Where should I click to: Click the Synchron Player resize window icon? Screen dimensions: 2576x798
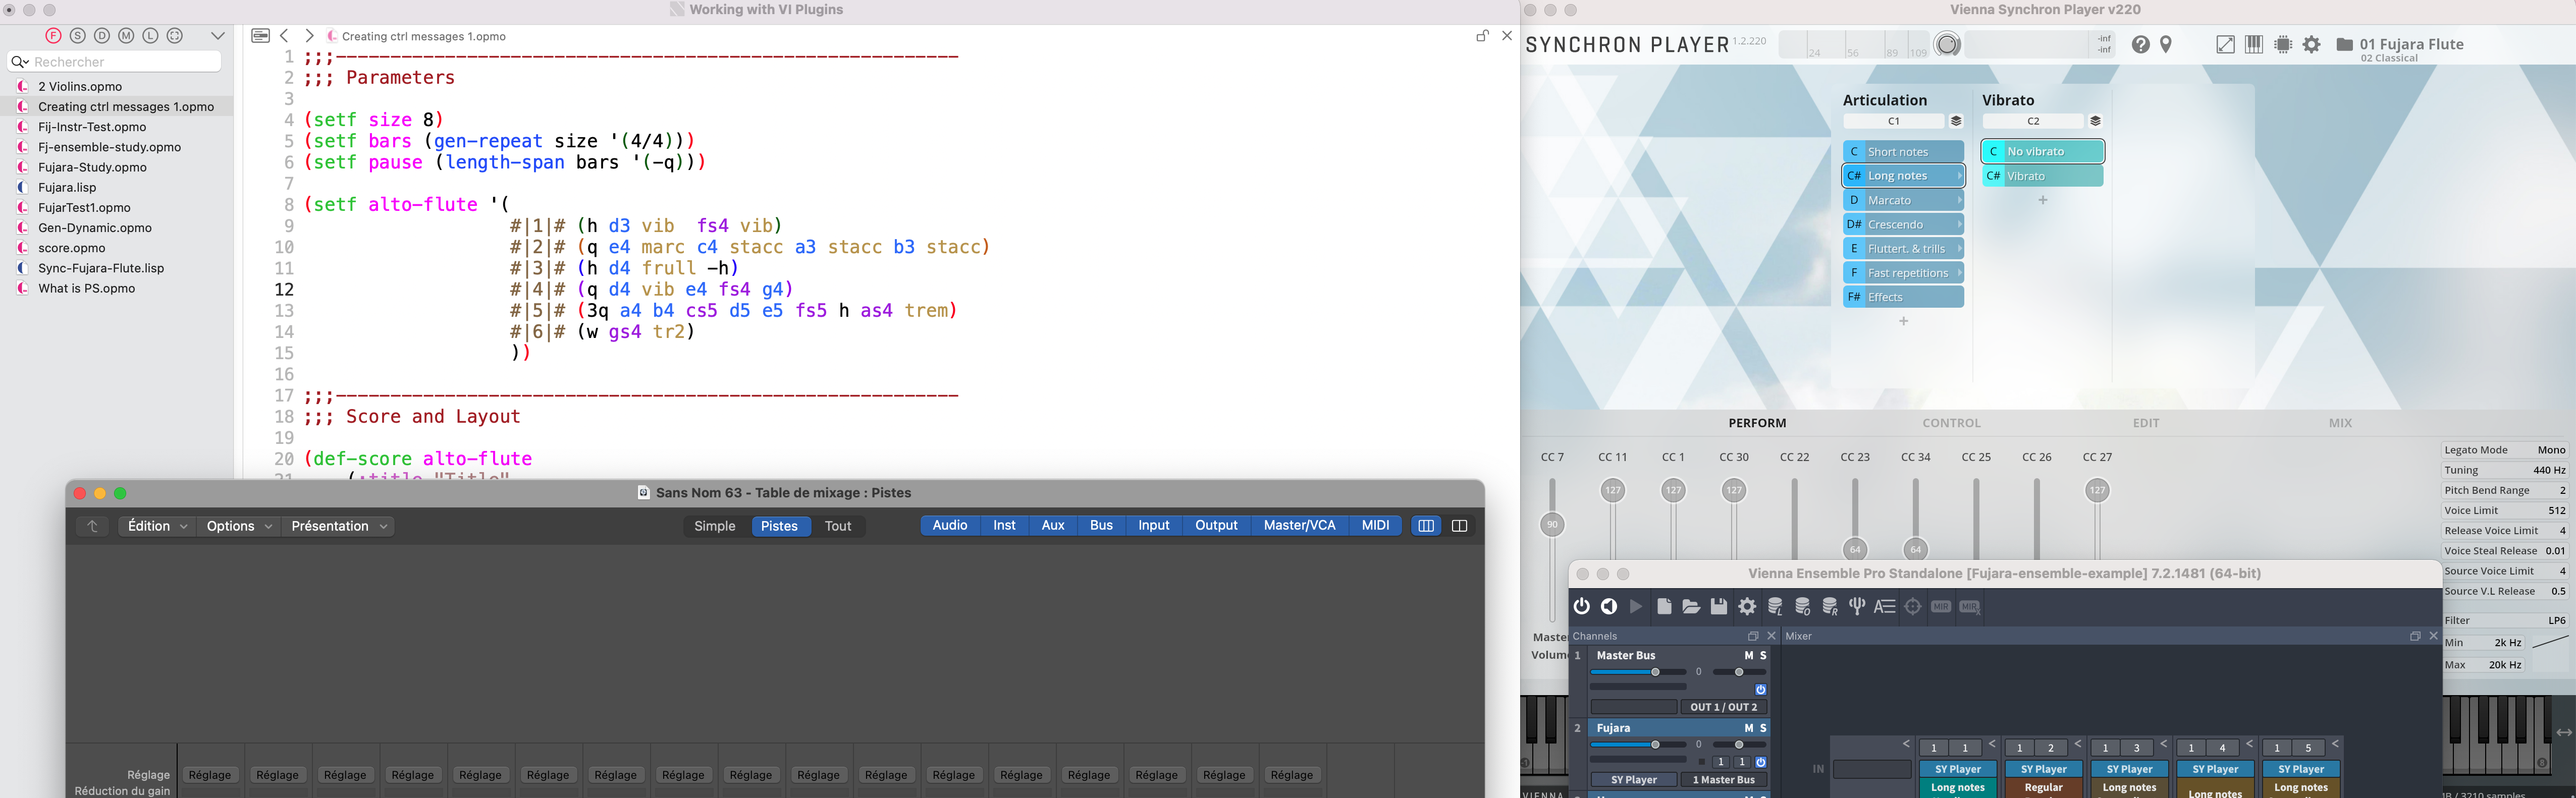2225,44
